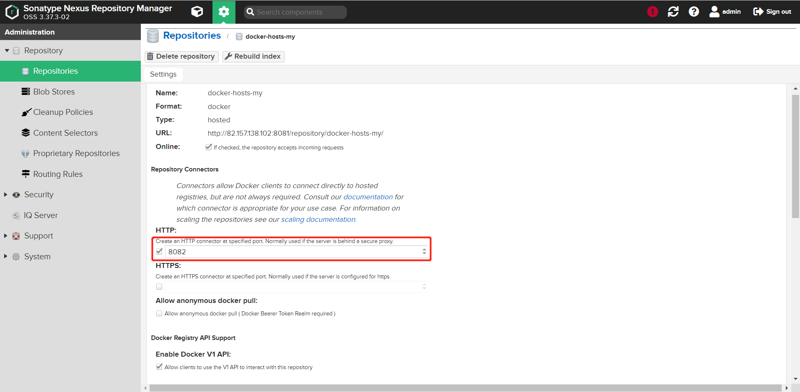
Task: Toggle the Enable Docker V1 API checkbox
Action: (159, 367)
